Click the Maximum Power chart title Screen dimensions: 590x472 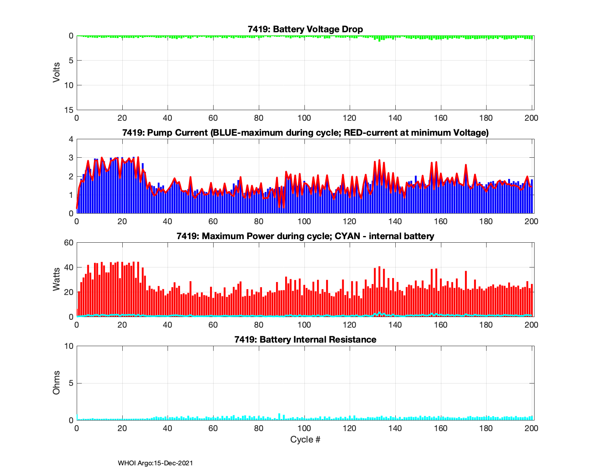(305, 236)
